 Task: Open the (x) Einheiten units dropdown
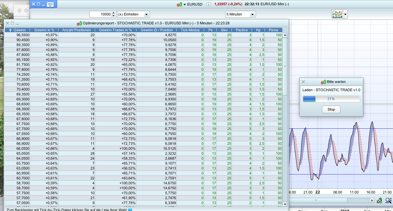click(x=146, y=14)
